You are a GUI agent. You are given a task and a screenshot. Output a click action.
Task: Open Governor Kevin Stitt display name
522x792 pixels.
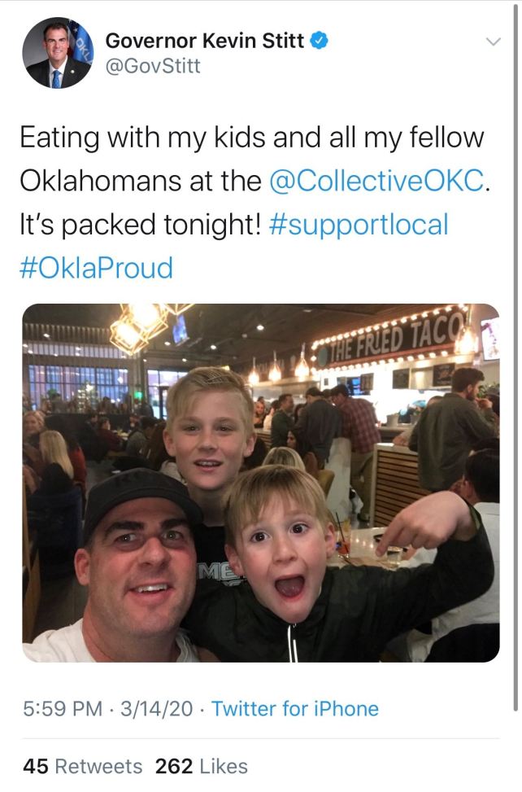[204, 41]
